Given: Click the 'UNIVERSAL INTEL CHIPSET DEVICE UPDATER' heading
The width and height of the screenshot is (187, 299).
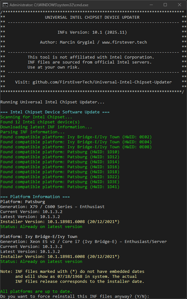Looking at the screenshot, I should 92,17.
